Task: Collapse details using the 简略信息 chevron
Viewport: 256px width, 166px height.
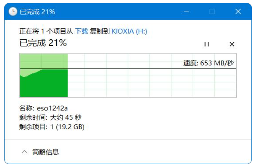Action: (25, 152)
